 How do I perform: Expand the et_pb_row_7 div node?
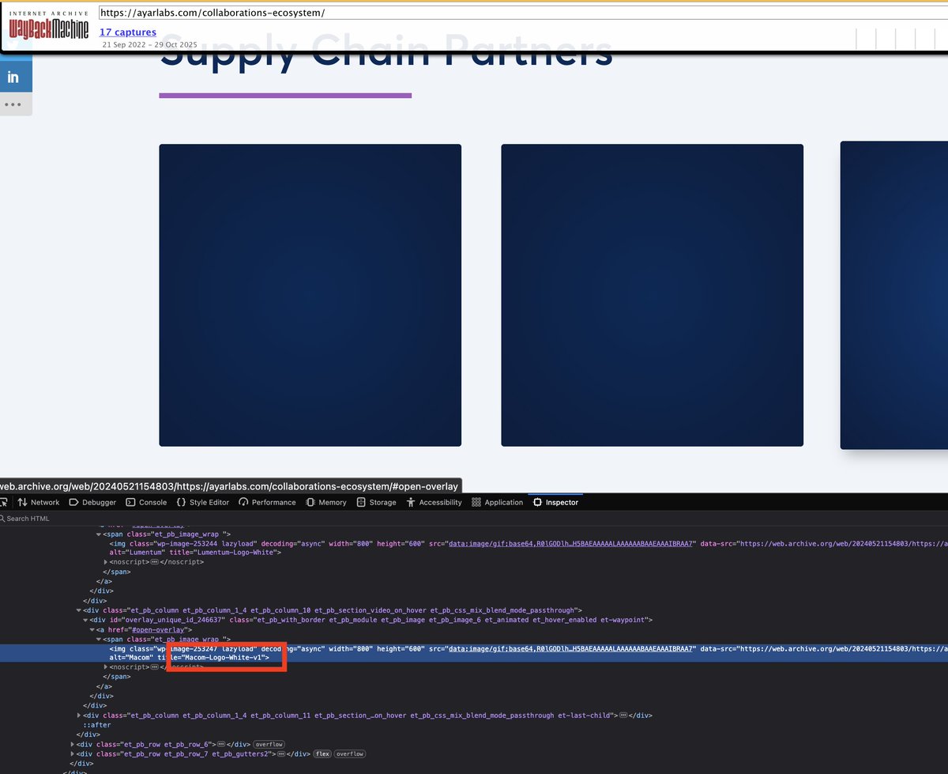tap(72, 754)
